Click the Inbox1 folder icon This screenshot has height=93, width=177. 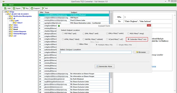(x=16, y=23)
